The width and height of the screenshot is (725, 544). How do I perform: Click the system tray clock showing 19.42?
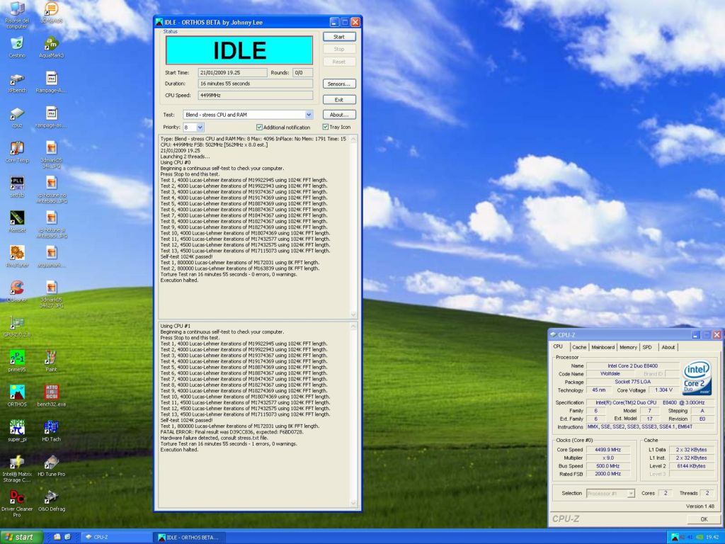pos(712,537)
